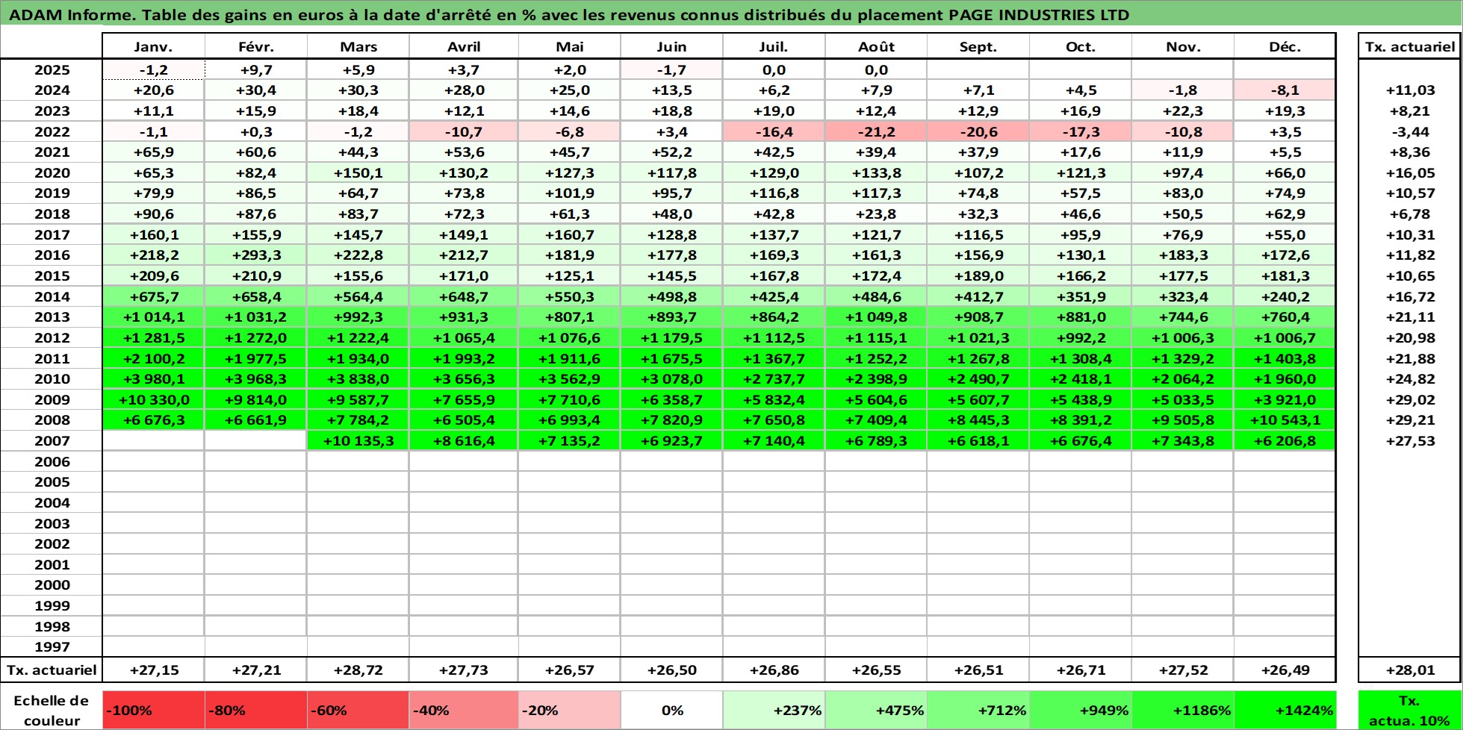The width and height of the screenshot is (1463, 730).
Task: Click the +29,21 actuarial rate for 2008
Action: pos(1410,420)
